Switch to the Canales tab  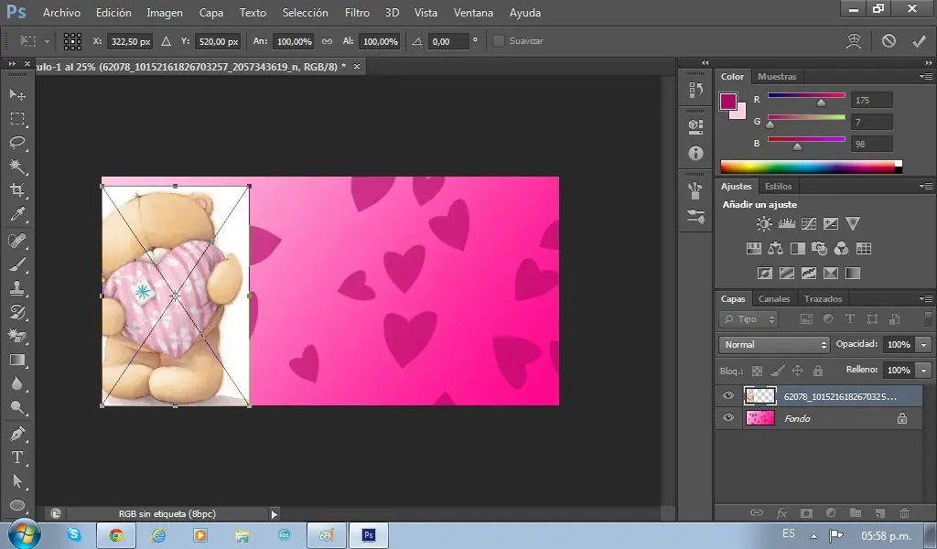click(x=774, y=298)
